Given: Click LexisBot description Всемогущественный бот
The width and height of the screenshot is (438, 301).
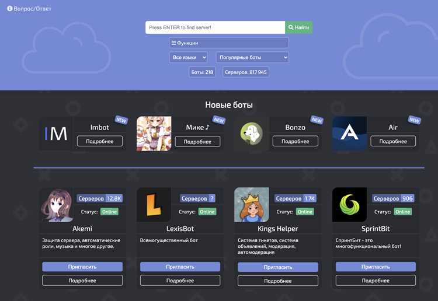Looking at the screenshot, I should click(169, 240).
